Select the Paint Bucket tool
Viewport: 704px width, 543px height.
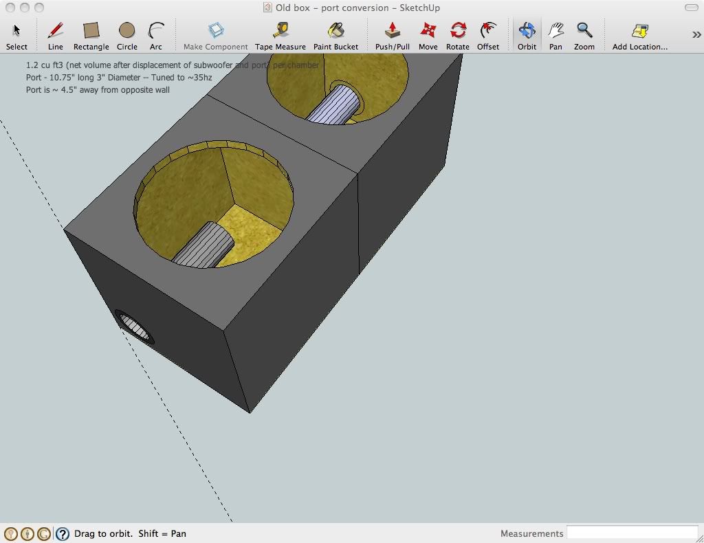tap(336, 30)
